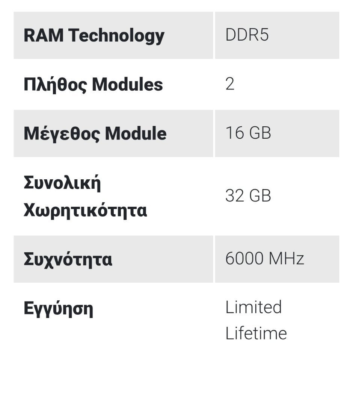
Task: Click the Συχνότητα label
Action: [x=68, y=259]
